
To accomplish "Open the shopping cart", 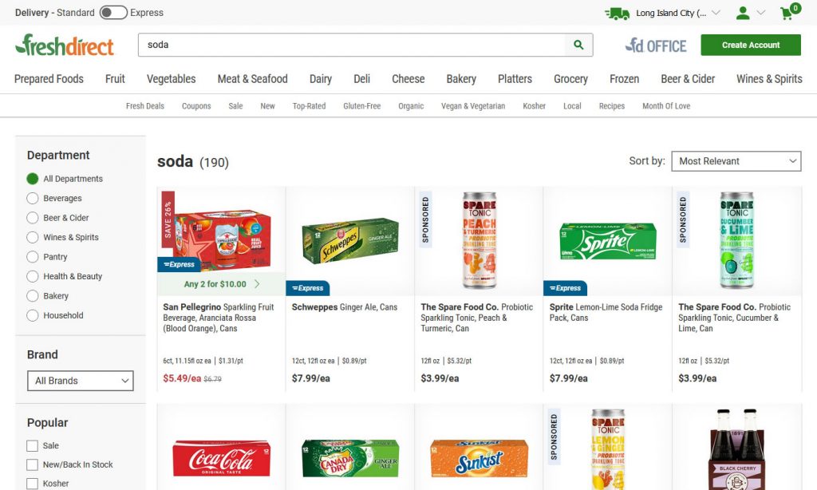I will tap(788, 14).
